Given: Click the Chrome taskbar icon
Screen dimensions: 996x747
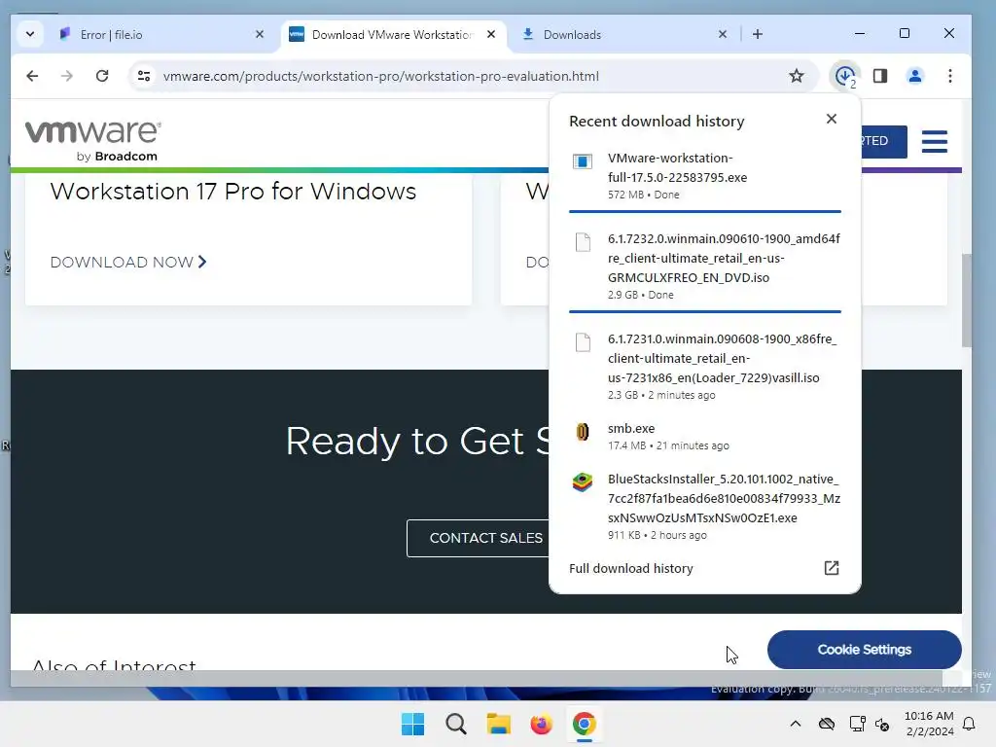Looking at the screenshot, I should coord(585,724).
